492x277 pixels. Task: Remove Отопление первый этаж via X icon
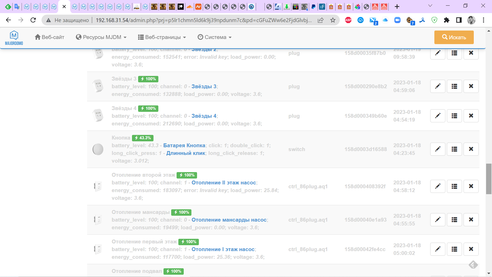pos(471,249)
